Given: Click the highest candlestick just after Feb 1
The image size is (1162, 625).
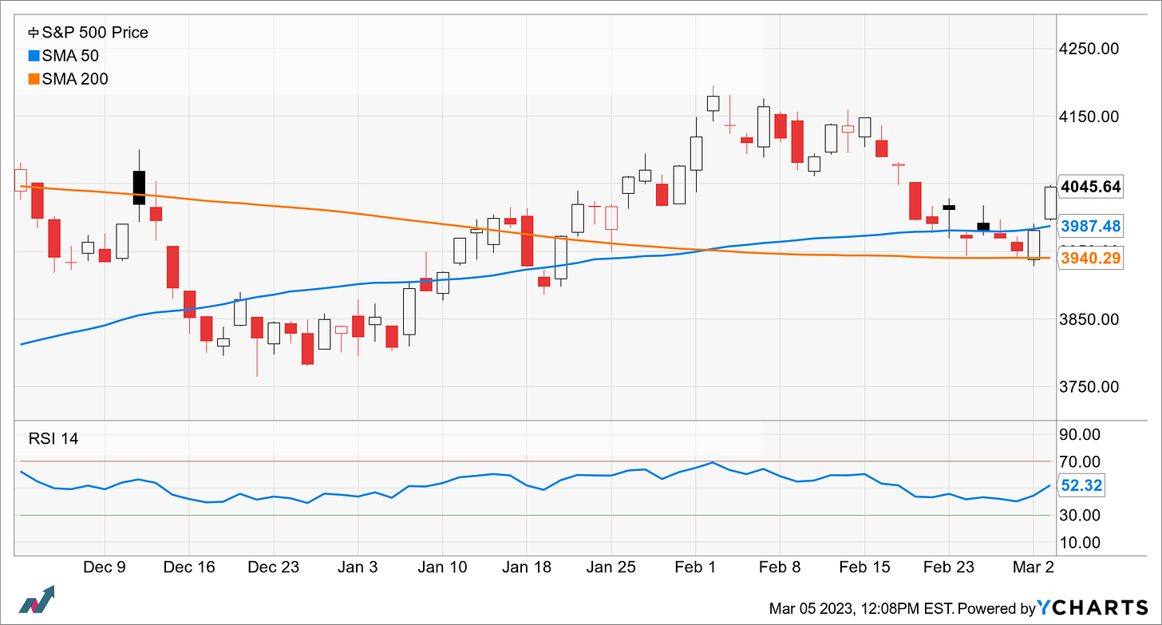Looking at the screenshot, I should pos(713,103).
